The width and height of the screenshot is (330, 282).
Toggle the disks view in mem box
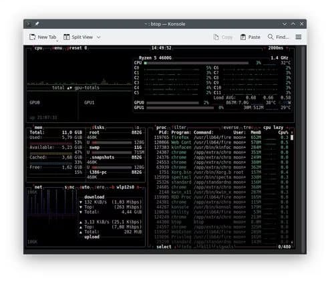click(98, 128)
